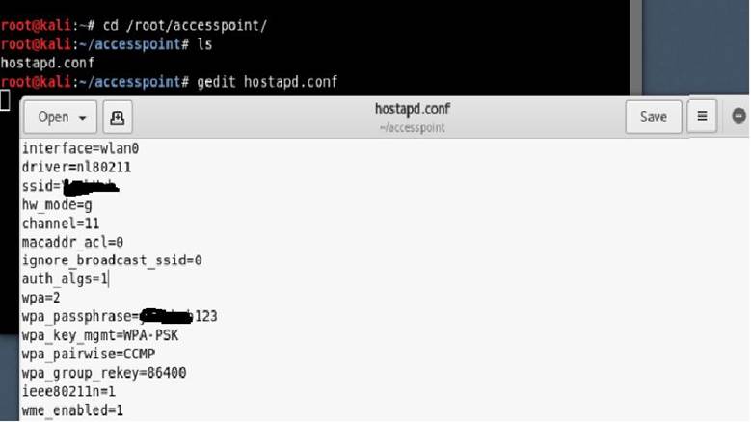Click the terminal scrollbar
Viewport: 751px width, 422px height.
pos(635,48)
